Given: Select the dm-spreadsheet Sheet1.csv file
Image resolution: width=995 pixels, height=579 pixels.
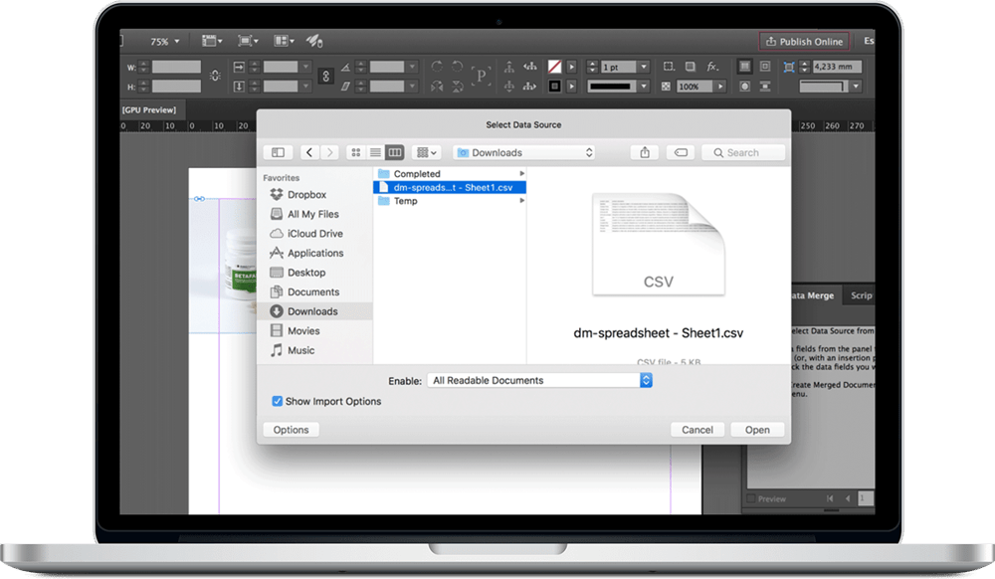Looking at the screenshot, I should tap(450, 188).
